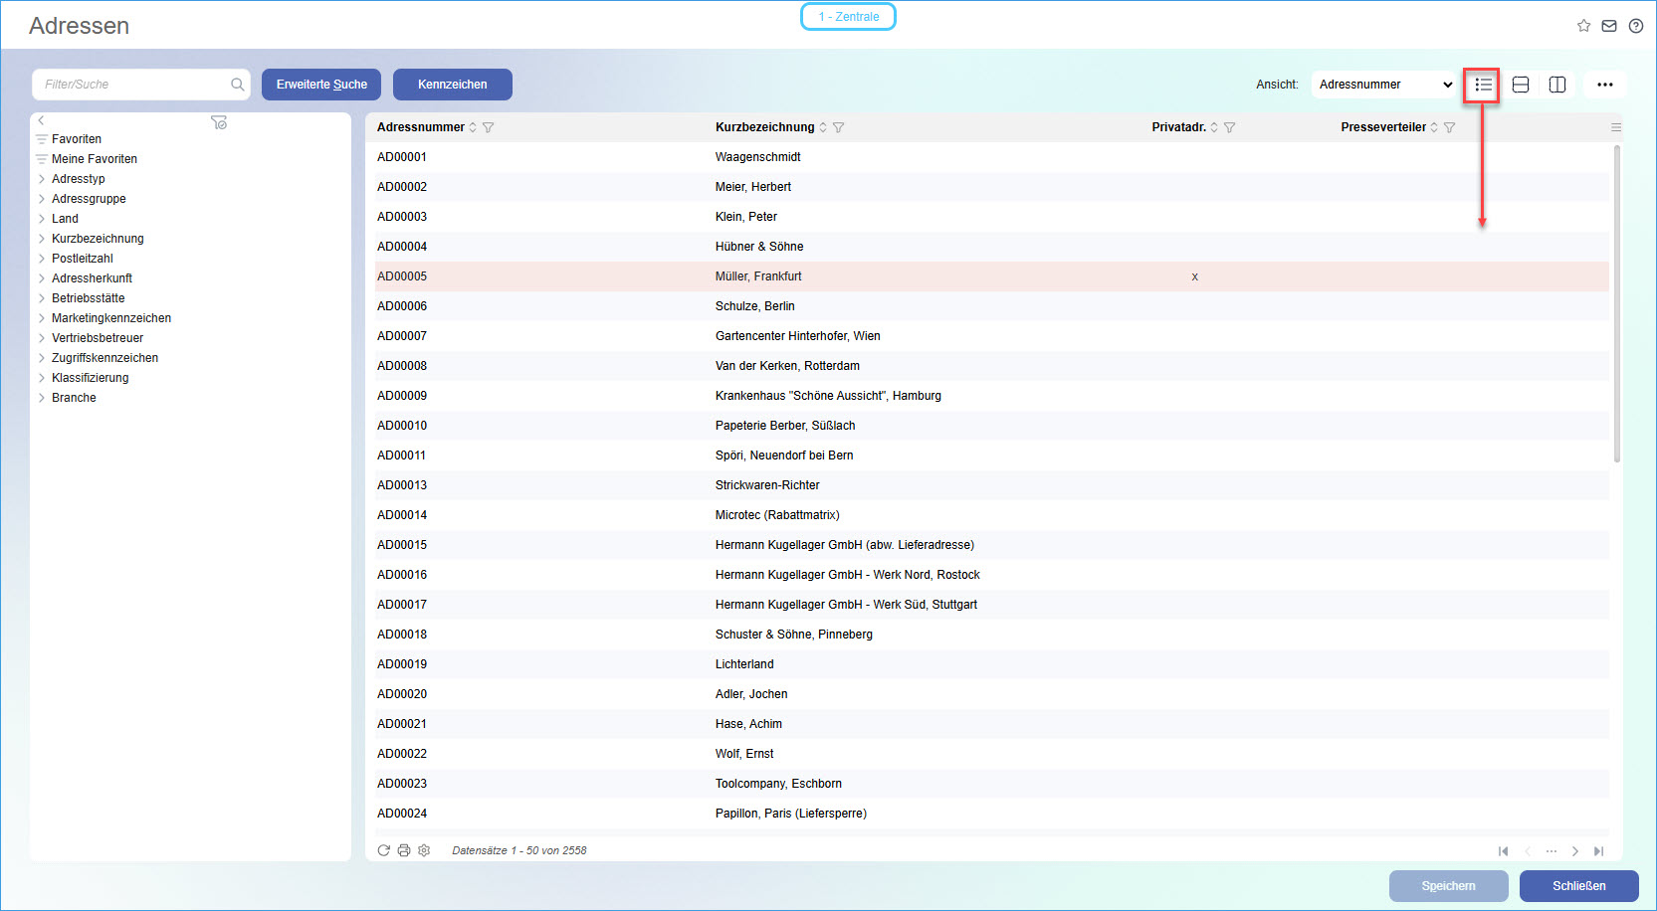This screenshot has height=911, width=1657.
Task: Expand the Adresstyp tree node
Action: pos(42,179)
